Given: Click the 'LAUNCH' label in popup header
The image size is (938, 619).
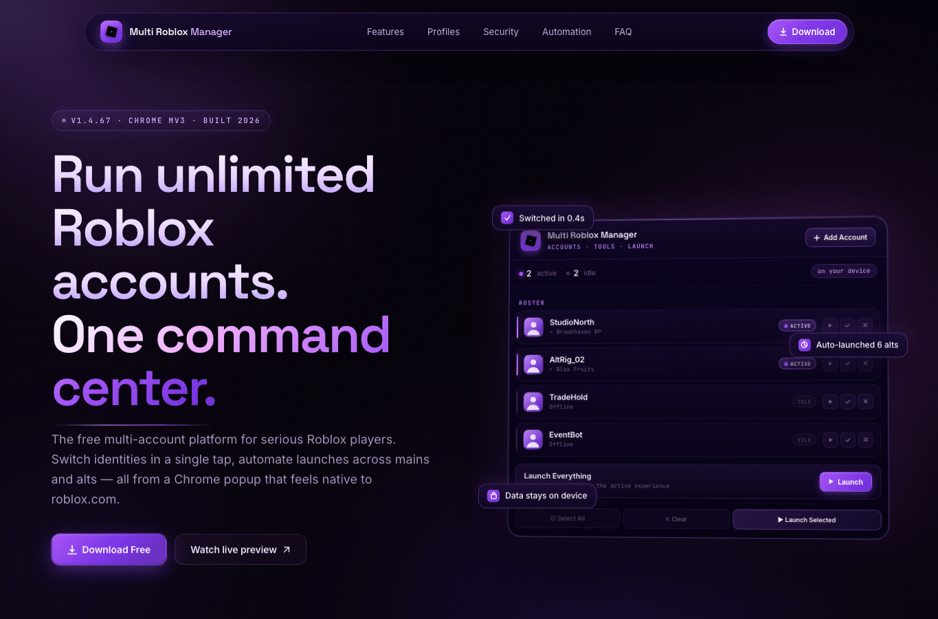Looking at the screenshot, I should 640,246.
